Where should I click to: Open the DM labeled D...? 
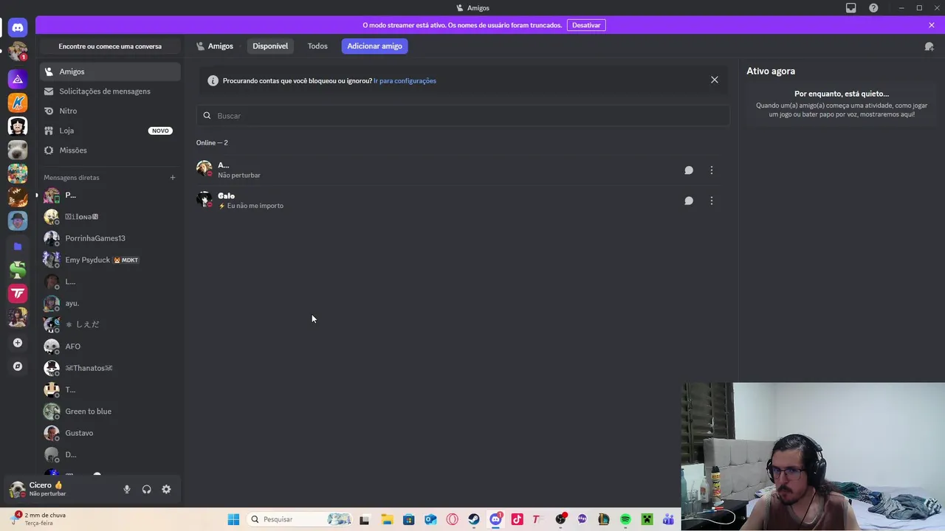tap(110, 454)
